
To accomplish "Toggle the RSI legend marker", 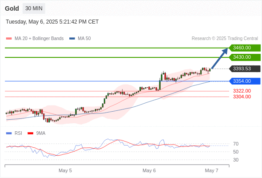I will tap(9, 133).
